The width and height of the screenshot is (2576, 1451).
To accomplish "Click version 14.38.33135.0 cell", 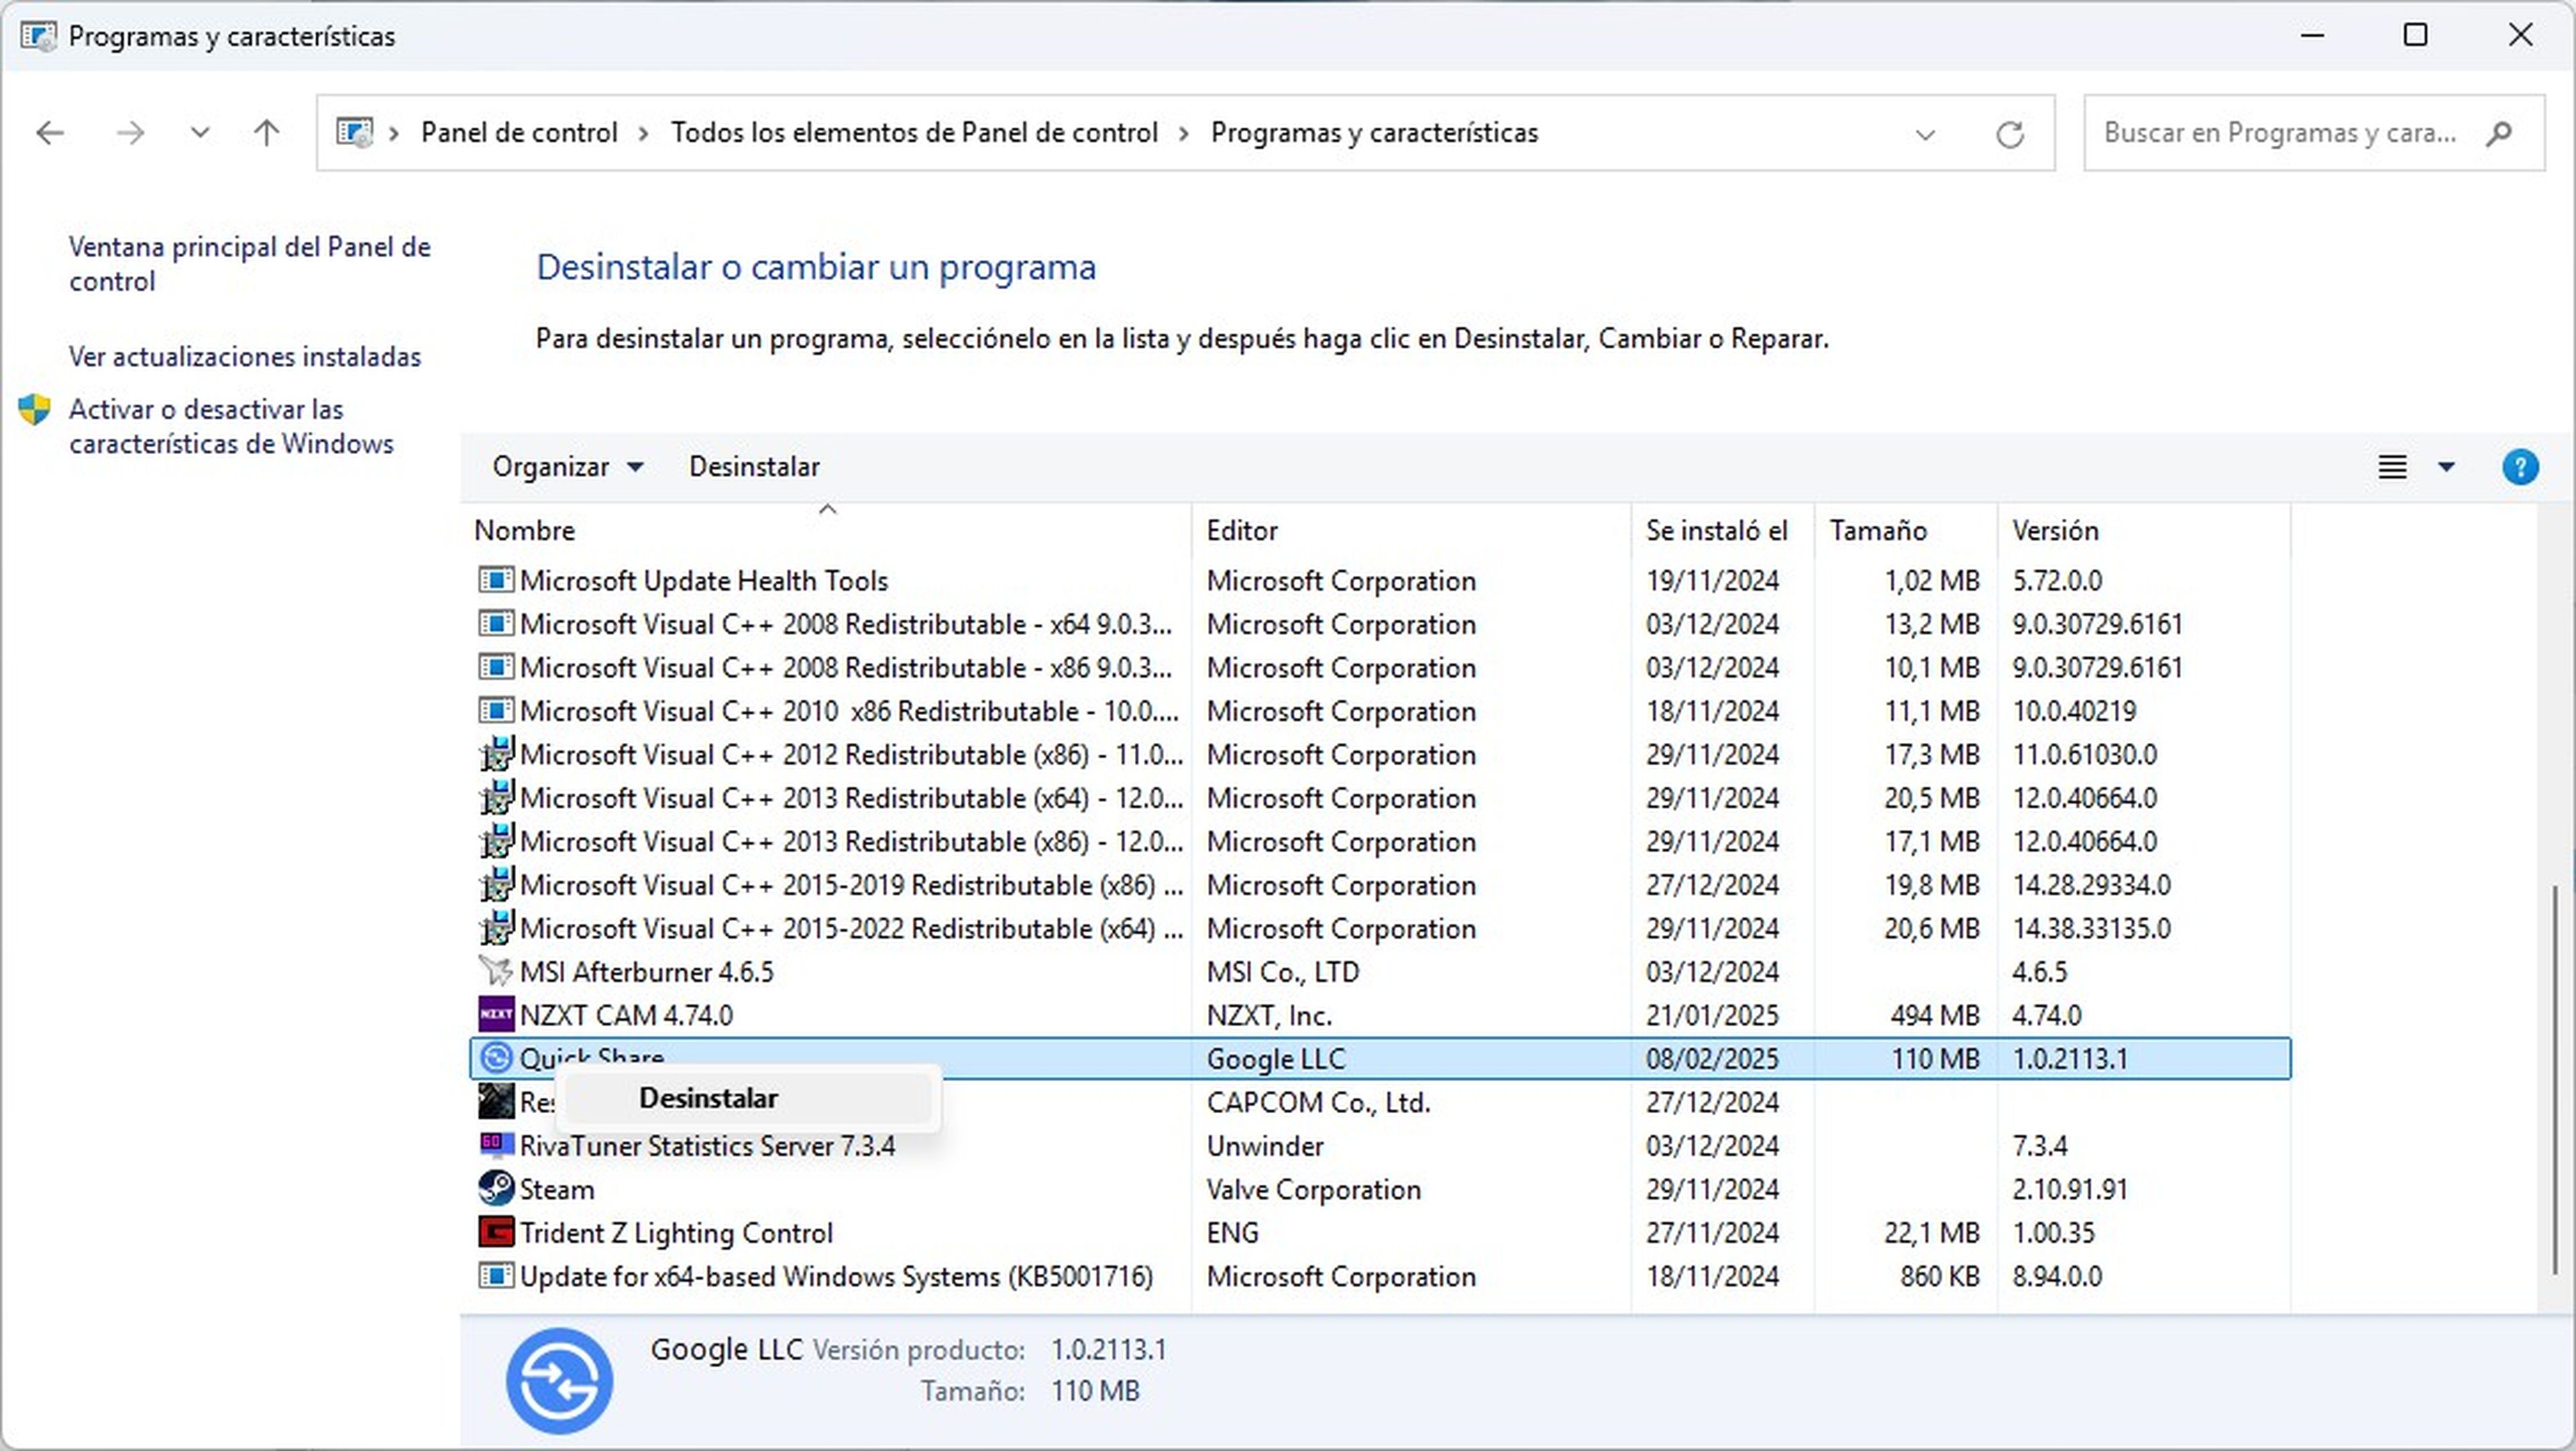I will [x=2091, y=929].
